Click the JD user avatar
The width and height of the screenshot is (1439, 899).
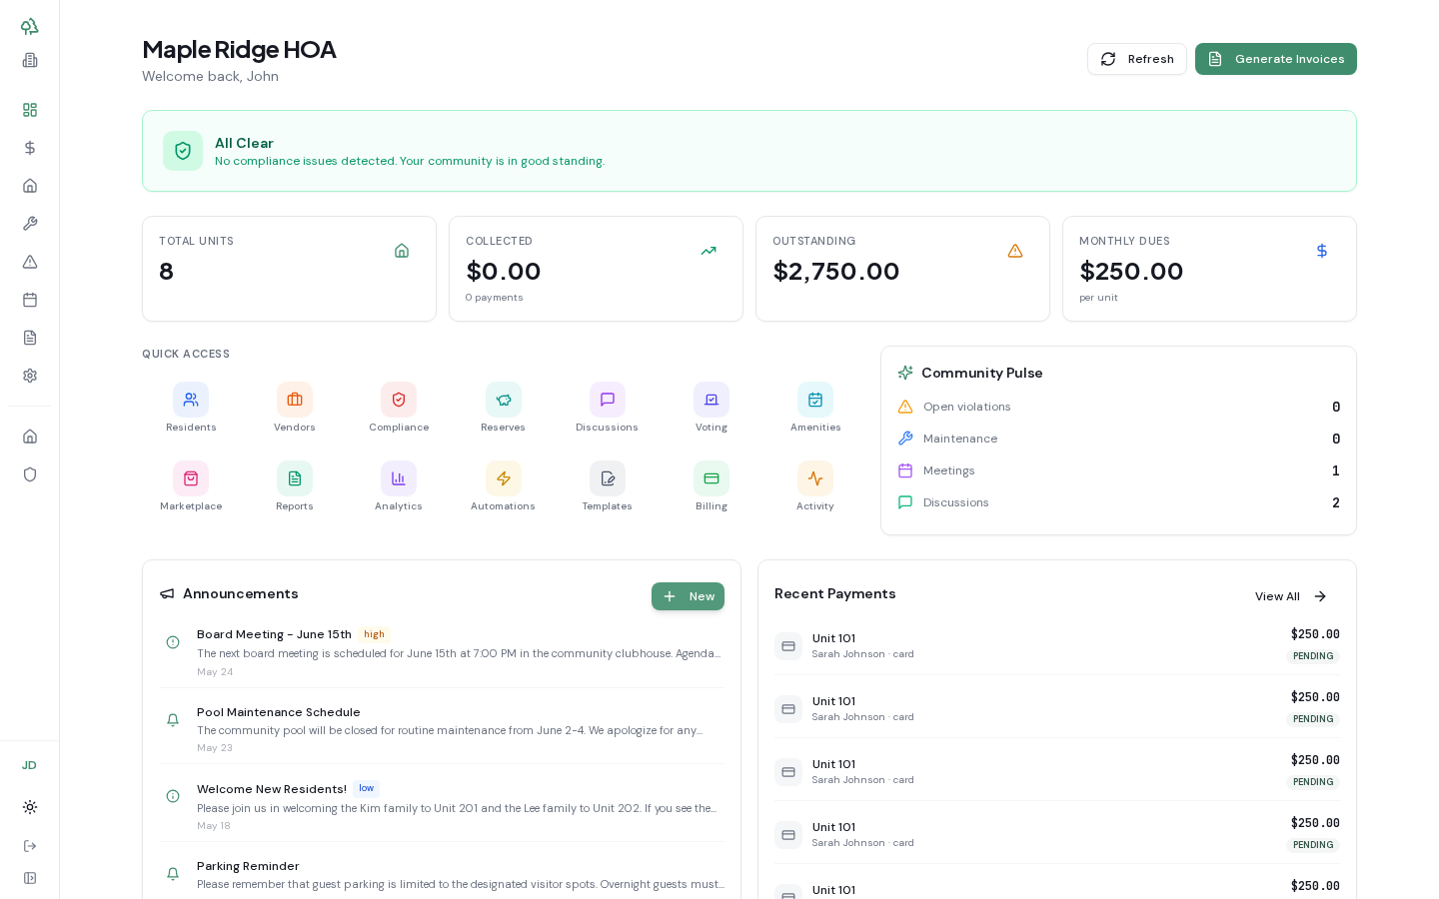[x=30, y=765]
